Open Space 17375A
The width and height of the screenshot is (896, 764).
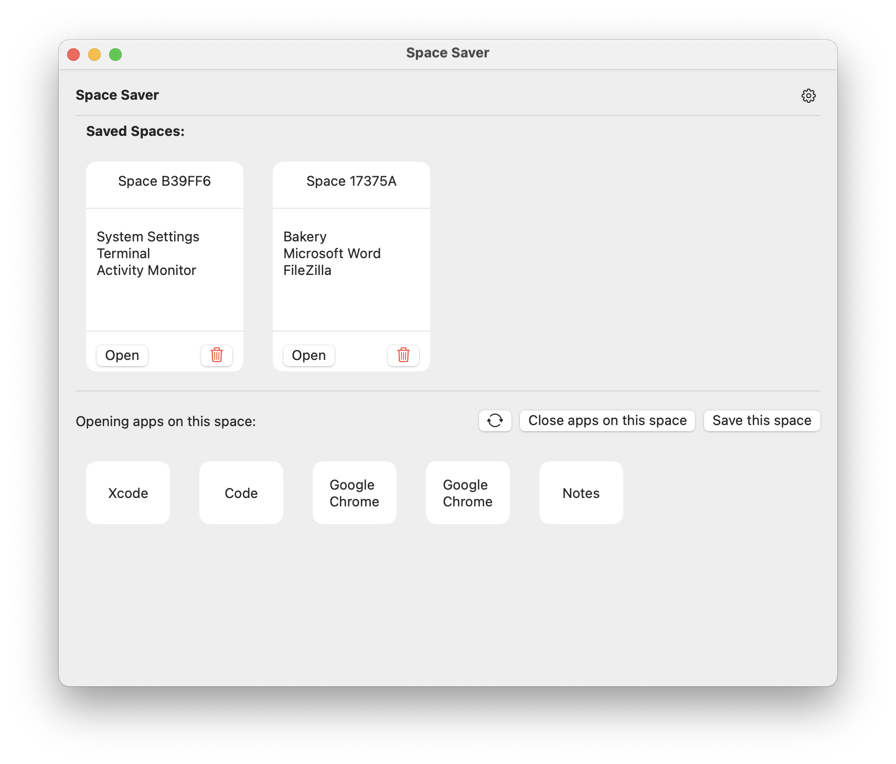coord(308,355)
